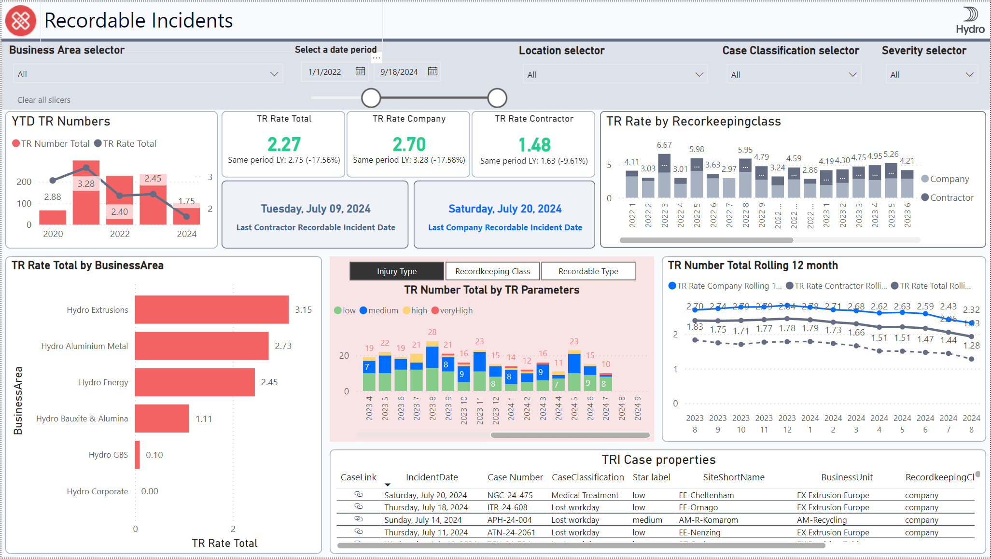Image resolution: width=991 pixels, height=559 pixels.
Task: Open case link icon for NGC-24-475
Action: pos(358,495)
